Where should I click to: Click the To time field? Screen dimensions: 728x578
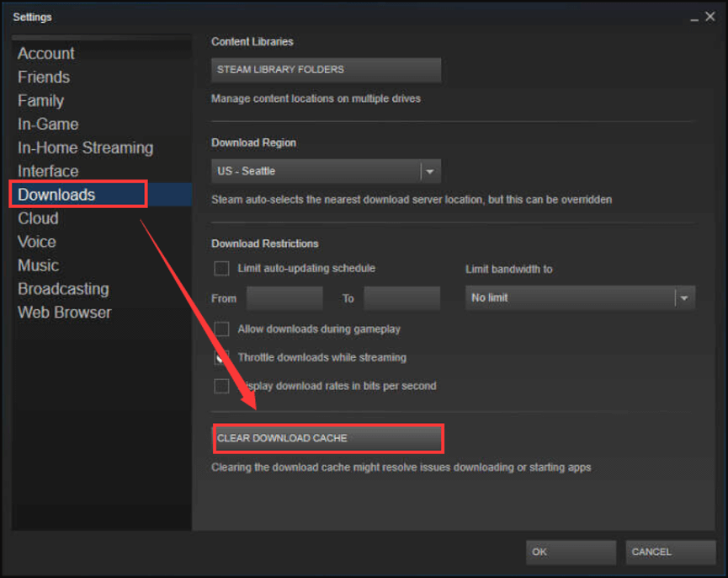click(x=402, y=298)
